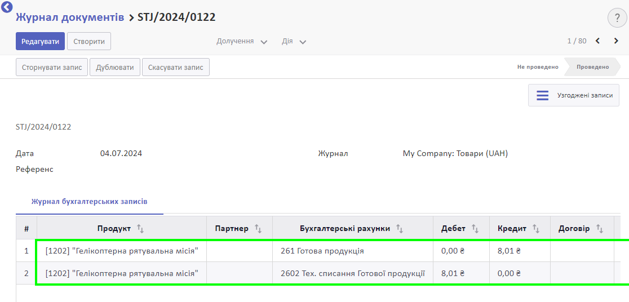Open the help question mark icon
Image resolution: width=629 pixels, height=302 pixels.
click(617, 18)
